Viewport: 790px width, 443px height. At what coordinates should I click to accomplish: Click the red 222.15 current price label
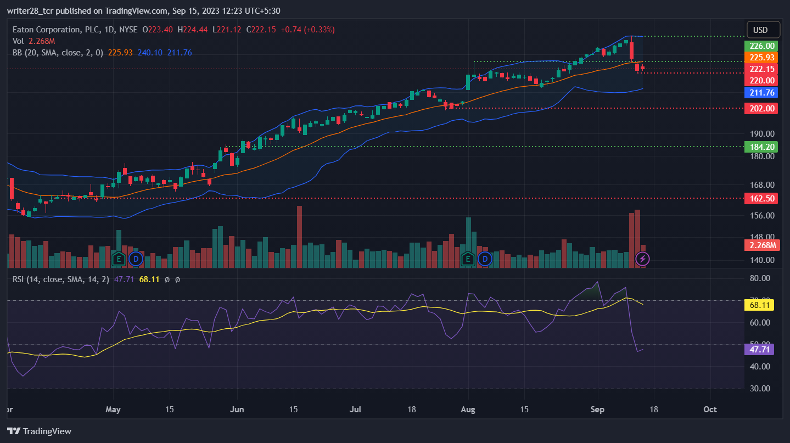click(x=760, y=69)
